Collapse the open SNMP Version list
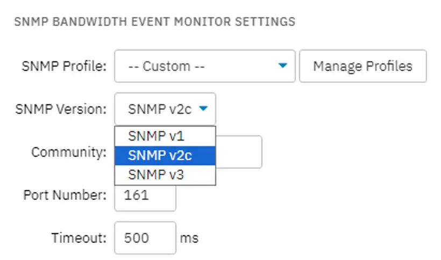The image size is (441, 260). point(165,109)
